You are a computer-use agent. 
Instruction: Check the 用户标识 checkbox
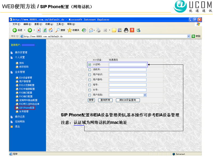pos(90,75)
